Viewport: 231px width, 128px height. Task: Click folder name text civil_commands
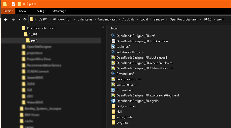tap(128, 106)
